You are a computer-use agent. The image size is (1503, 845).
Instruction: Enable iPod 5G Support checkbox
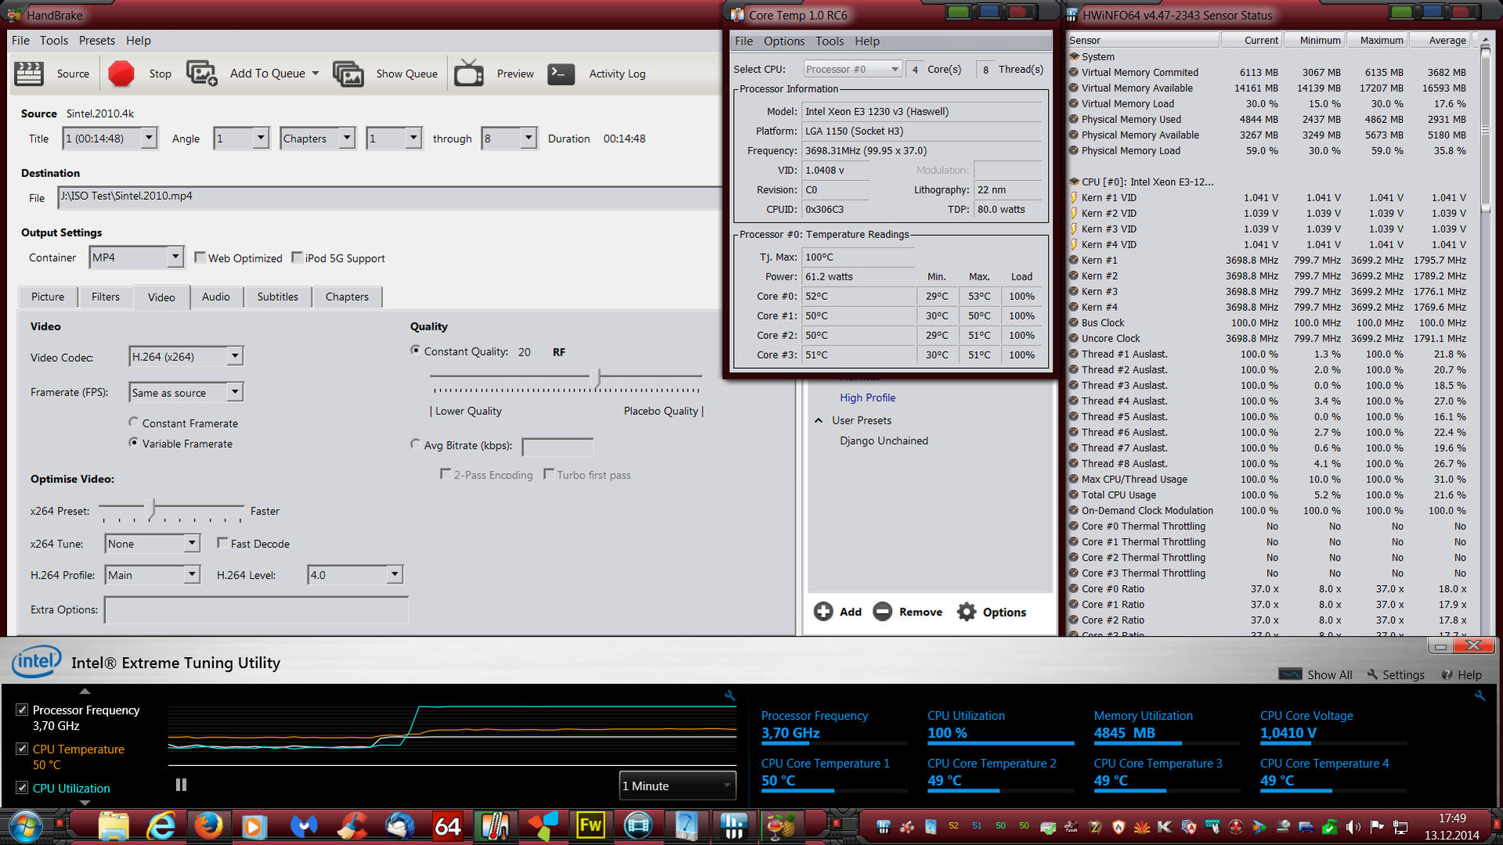(297, 258)
